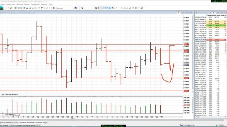Select the ROSN-12.16 row
This screenshot has width=227, height=127.
(211, 54)
